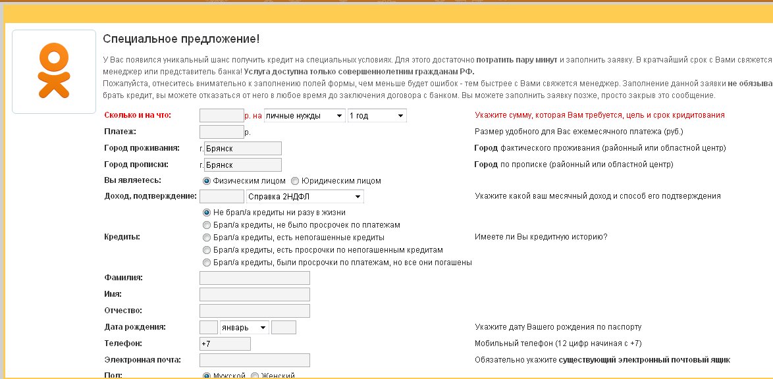Click the hint "Город по прописке"
773x379 pixels.
click(573, 164)
